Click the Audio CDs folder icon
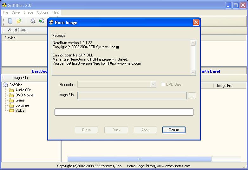This screenshot has height=170, width=248. point(11,90)
